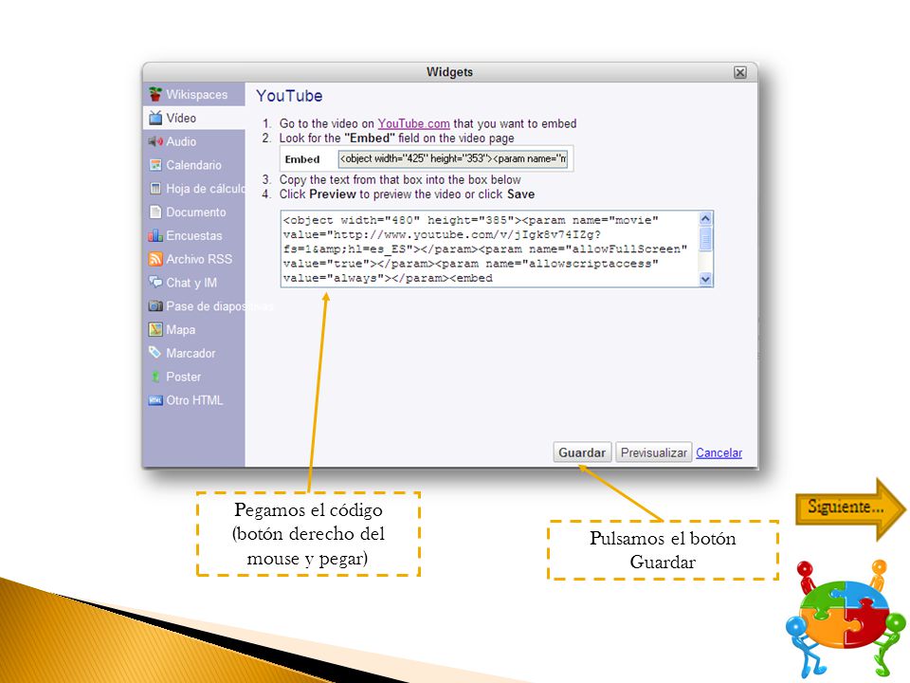The width and height of the screenshot is (910, 683).
Task: Choose the Calendario widget option
Action: [x=193, y=165]
